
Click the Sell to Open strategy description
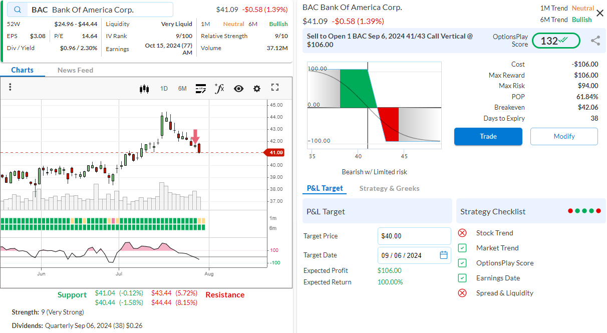click(390, 41)
